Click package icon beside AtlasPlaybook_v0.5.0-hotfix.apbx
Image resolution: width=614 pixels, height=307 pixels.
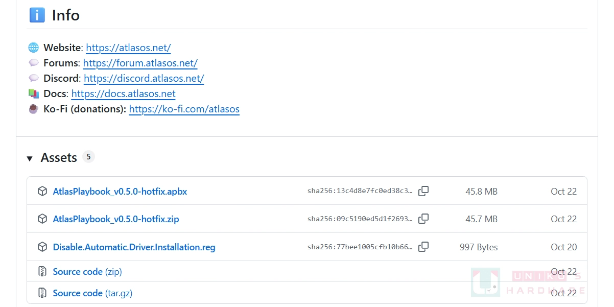click(x=42, y=192)
